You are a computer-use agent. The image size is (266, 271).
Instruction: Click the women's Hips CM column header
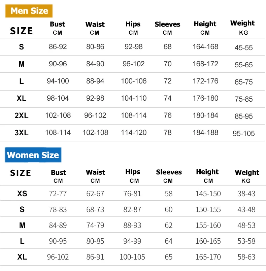point(133,176)
